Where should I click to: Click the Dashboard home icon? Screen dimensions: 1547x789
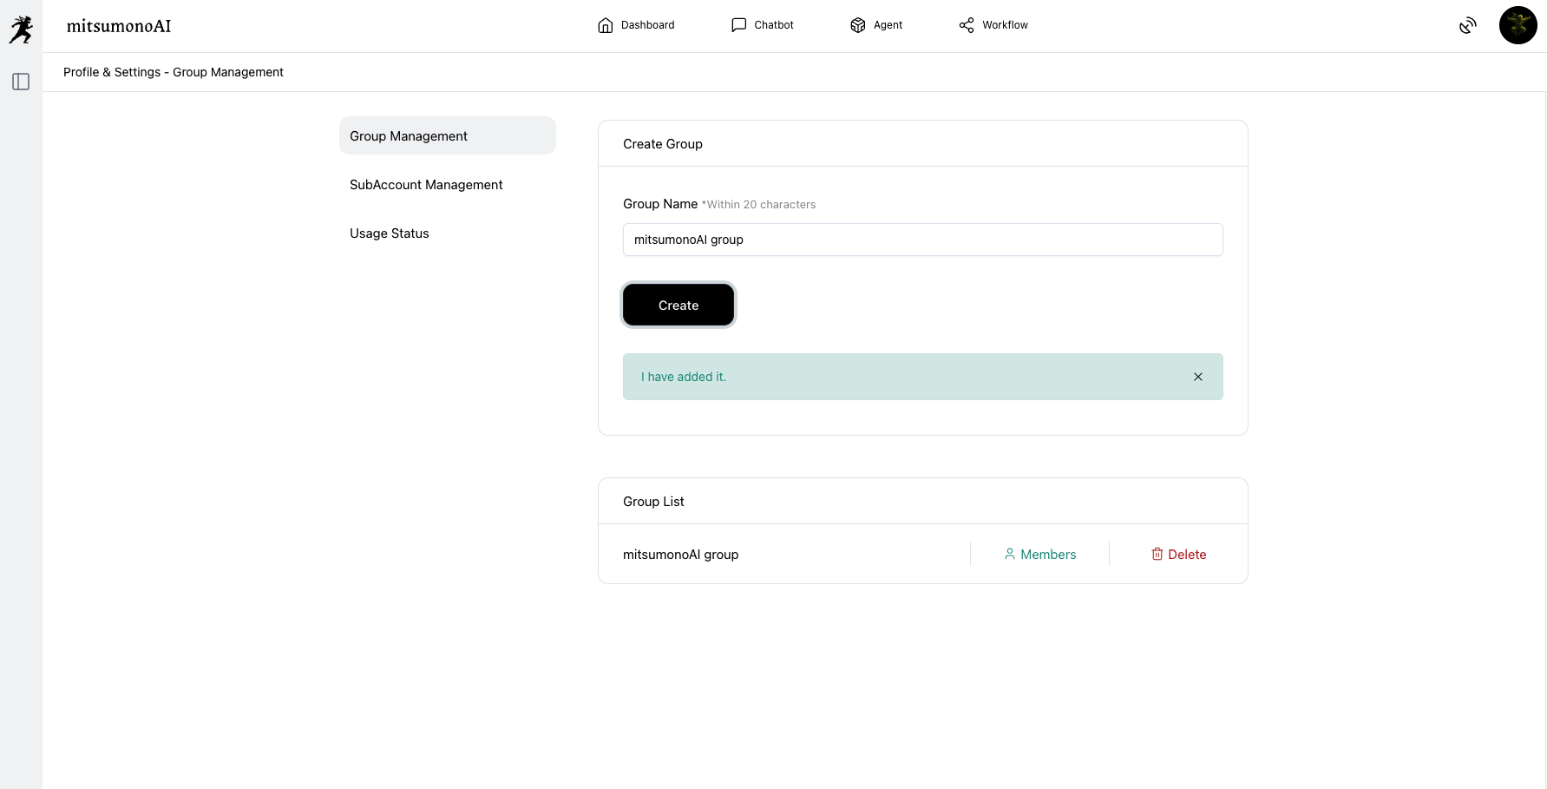pyautogui.click(x=606, y=25)
